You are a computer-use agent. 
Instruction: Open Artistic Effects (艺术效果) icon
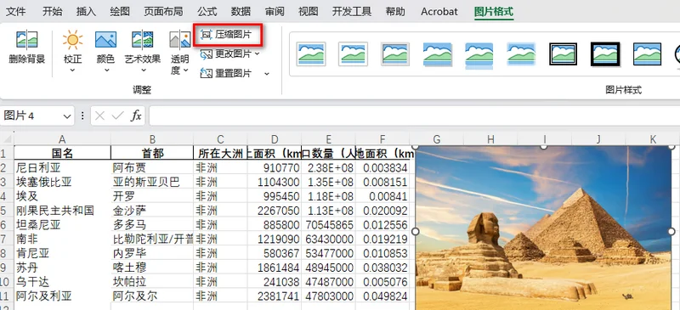(x=142, y=39)
